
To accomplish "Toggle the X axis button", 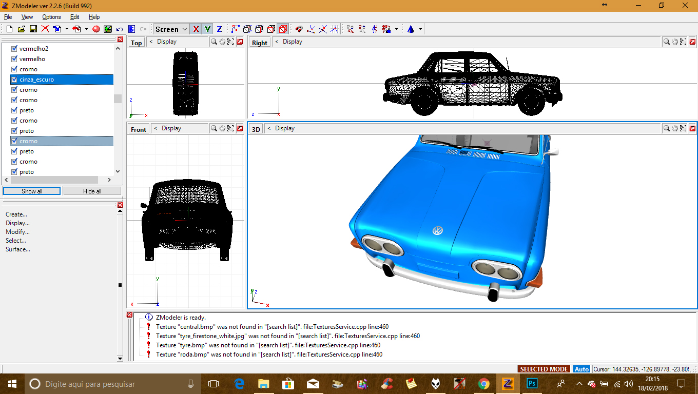I will [x=196, y=29].
